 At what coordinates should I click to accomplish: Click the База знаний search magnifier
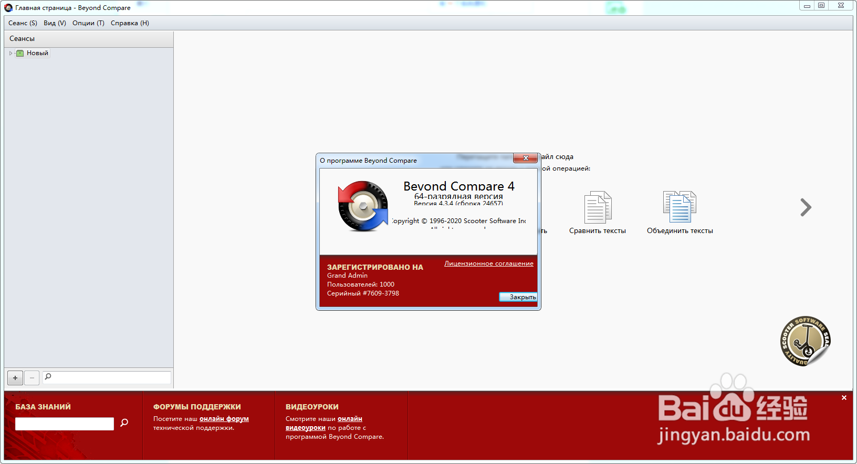point(124,423)
